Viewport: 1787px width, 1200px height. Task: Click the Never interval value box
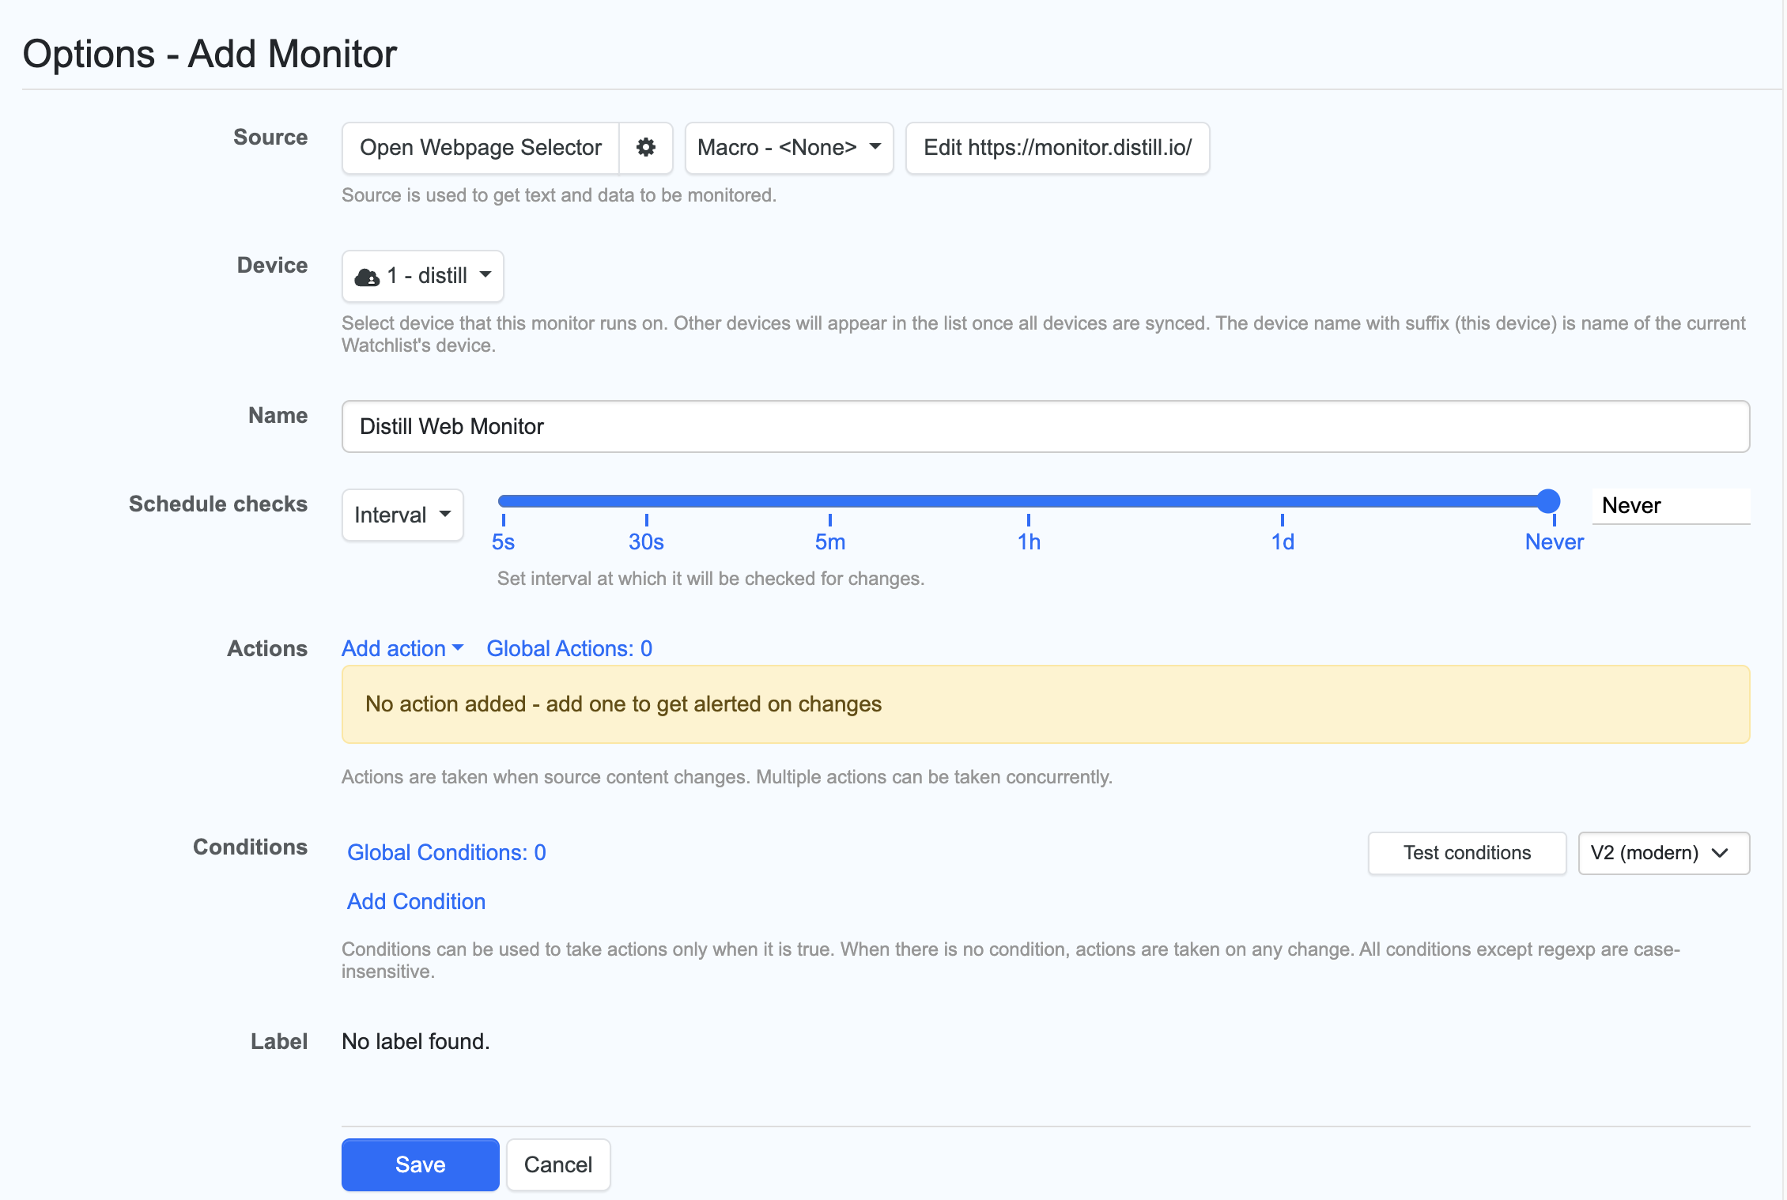point(1670,505)
